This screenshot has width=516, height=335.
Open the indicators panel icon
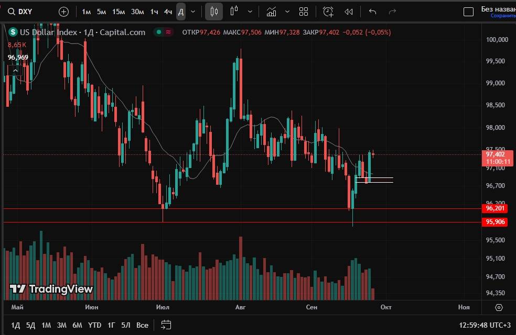(271, 12)
